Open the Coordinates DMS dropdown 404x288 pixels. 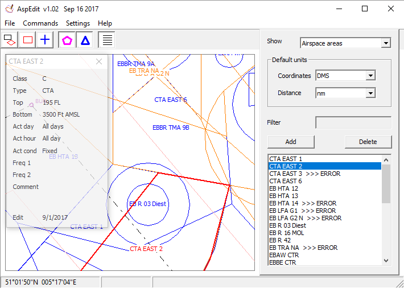[345, 76]
